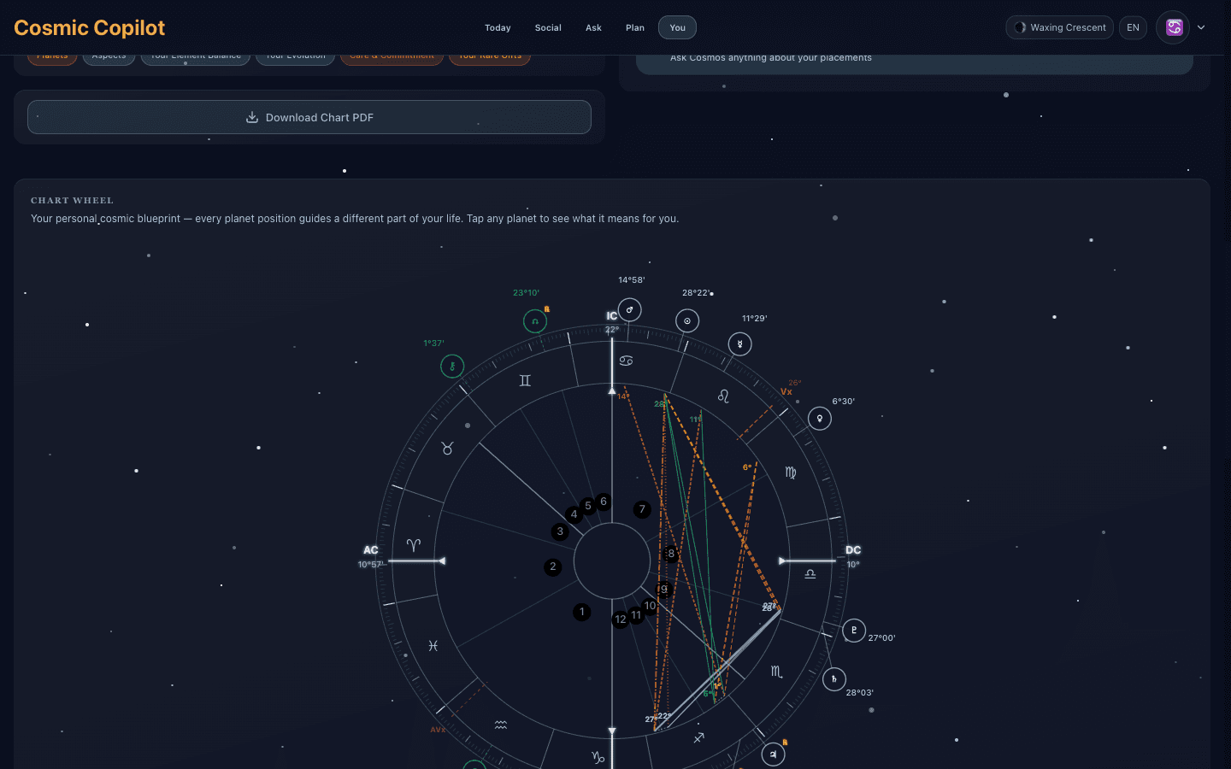Click the retrograde Jupiter marker

773,754
